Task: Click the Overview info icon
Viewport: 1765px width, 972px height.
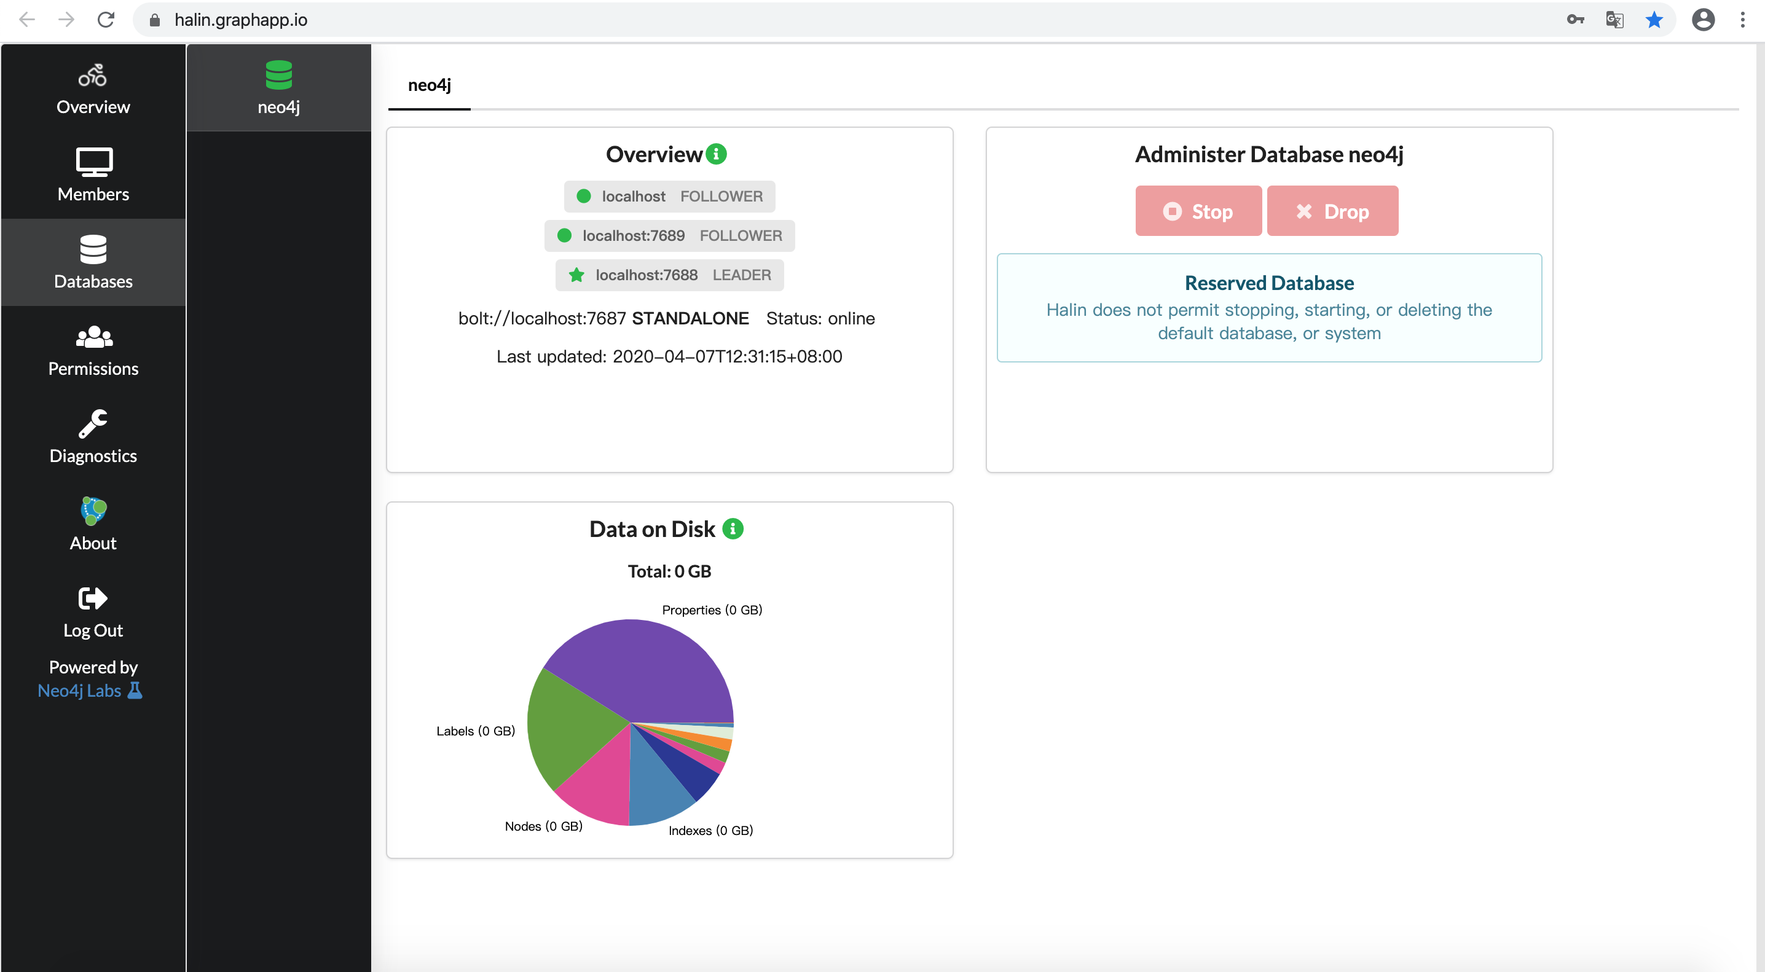Action: tap(716, 154)
